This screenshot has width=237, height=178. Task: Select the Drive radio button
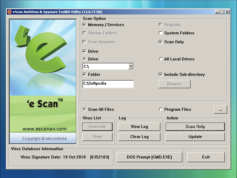click(x=85, y=59)
